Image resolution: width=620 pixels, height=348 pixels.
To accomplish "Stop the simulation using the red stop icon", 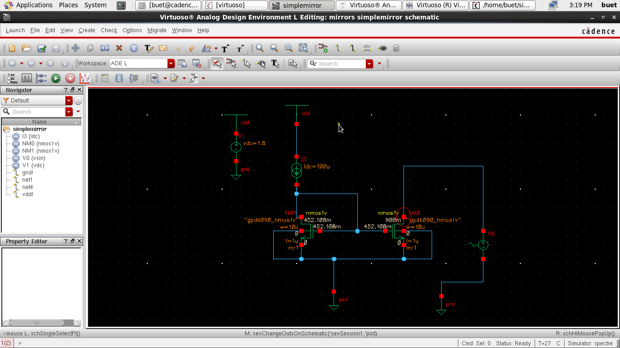I will [x=70, y=78].
